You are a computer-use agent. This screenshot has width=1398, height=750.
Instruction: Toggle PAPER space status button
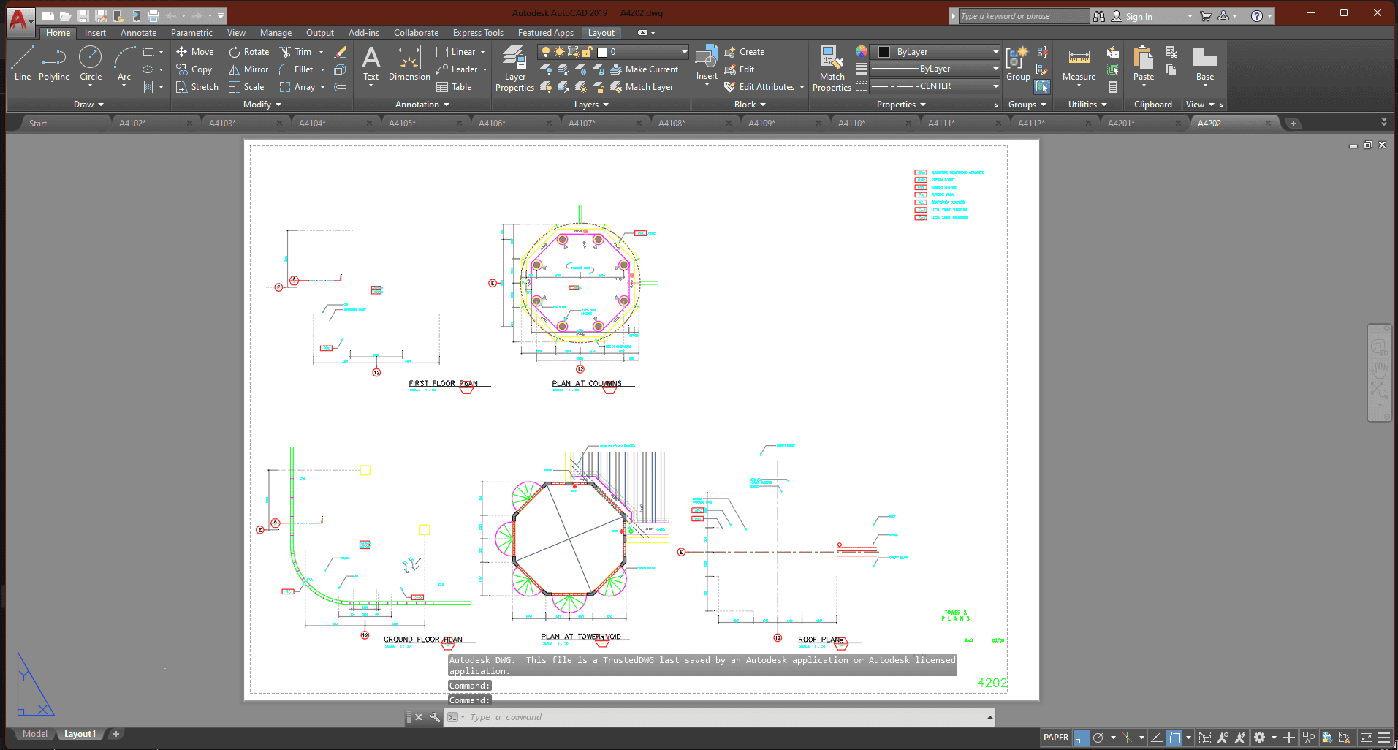pyautogui.click(x=1055, y=738)
